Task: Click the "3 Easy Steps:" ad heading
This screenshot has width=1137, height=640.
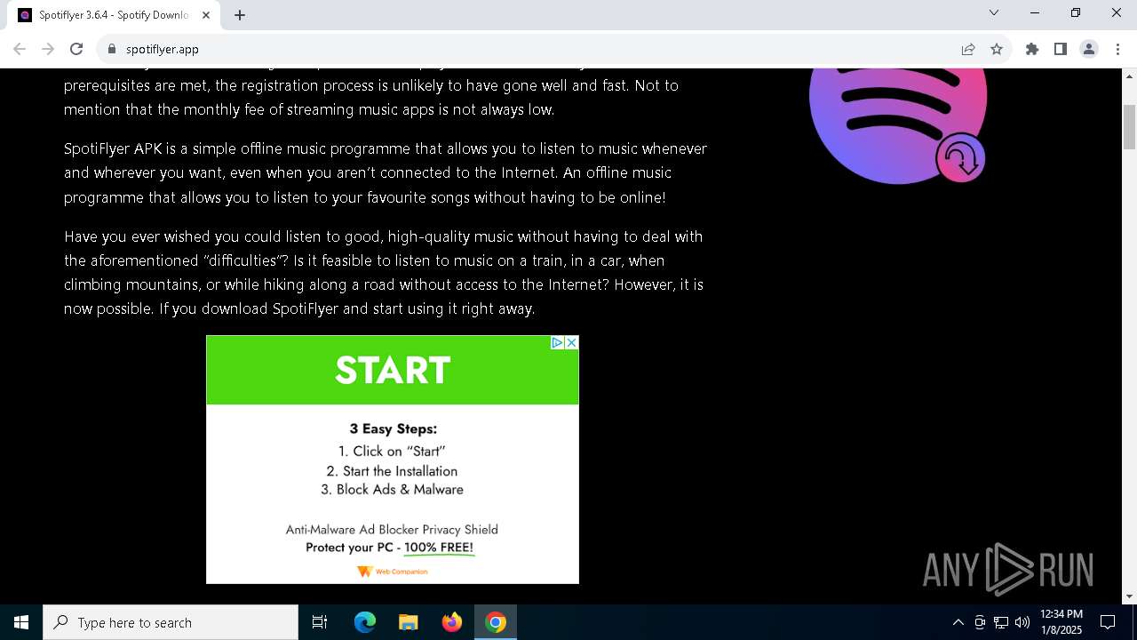Action: (393, 428)
